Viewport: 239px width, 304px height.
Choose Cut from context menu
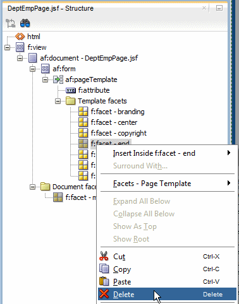tap(168, 257)
